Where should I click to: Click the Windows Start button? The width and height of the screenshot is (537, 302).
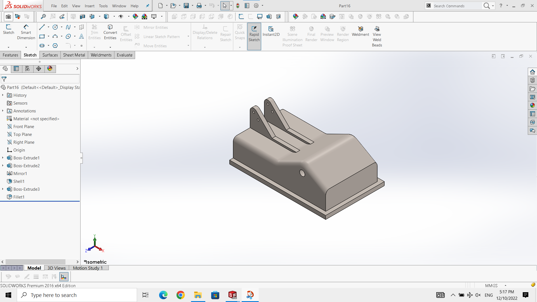(8, 295)
